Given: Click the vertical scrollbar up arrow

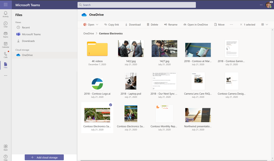Looking at the screenshot, I should coord(272,30).
